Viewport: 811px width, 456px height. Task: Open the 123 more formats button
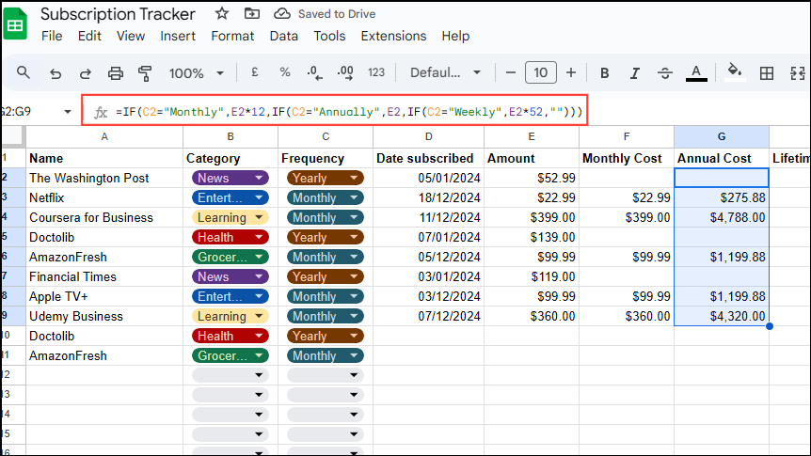tap(376, 73)
